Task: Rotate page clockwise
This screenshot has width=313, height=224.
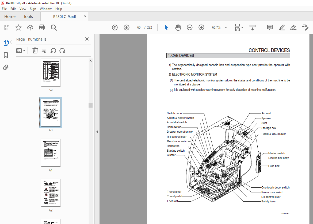Action: tap(62, 51)
